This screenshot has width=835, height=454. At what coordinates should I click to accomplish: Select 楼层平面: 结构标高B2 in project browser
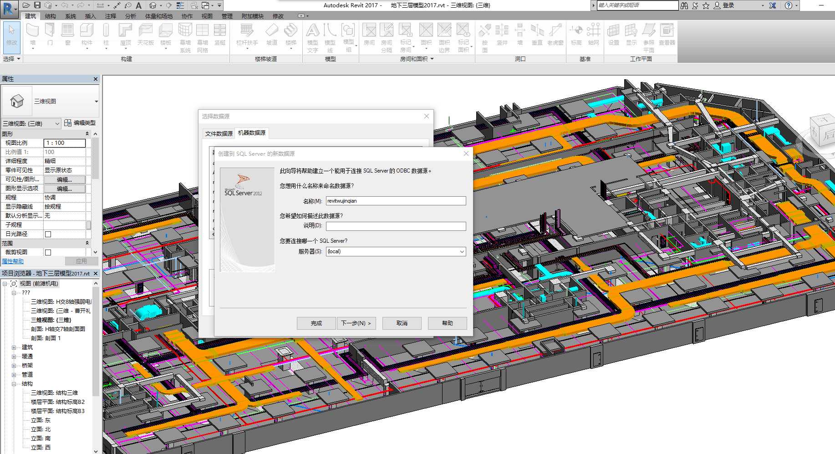point(58,402)
